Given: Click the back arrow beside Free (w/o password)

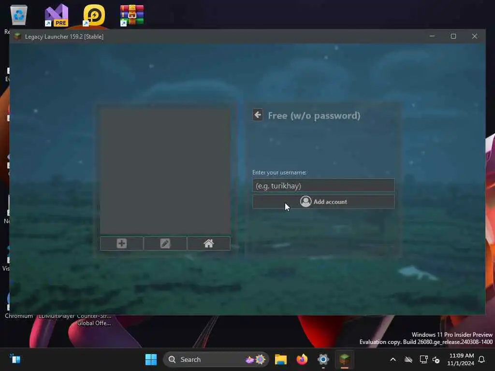Looking at the screenshot, I should click(258, 115).
